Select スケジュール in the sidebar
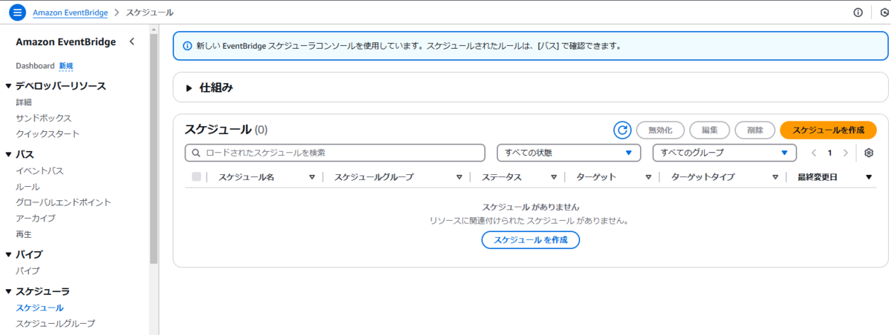This screenshot has width=891, height=335. [x=39, y=308]
